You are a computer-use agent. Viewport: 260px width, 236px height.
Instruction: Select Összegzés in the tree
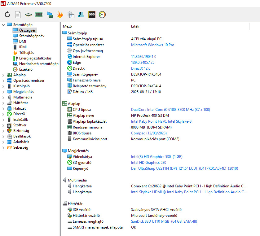coord(27,30)
